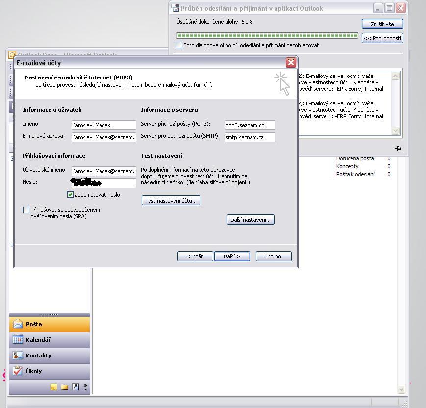Screen dimensions: 426x408
Task: Click the navigation pane splitter grip
Action: click(x=50, y=314)
